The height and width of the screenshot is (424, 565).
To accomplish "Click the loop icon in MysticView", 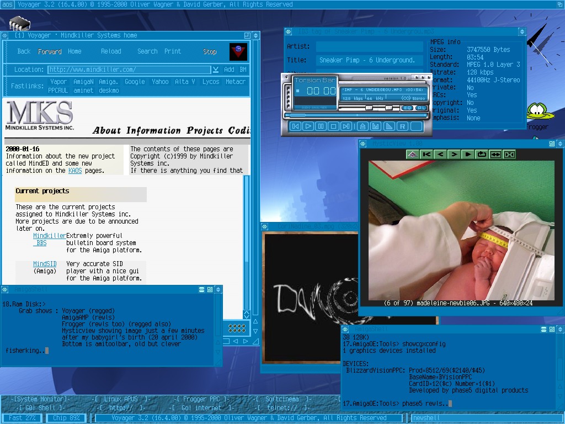I will click(482, 155).
